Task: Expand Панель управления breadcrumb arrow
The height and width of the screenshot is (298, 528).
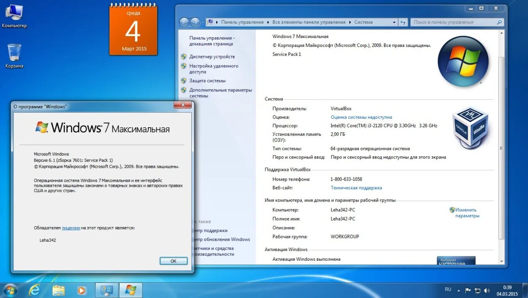Action: click(268, 22)
